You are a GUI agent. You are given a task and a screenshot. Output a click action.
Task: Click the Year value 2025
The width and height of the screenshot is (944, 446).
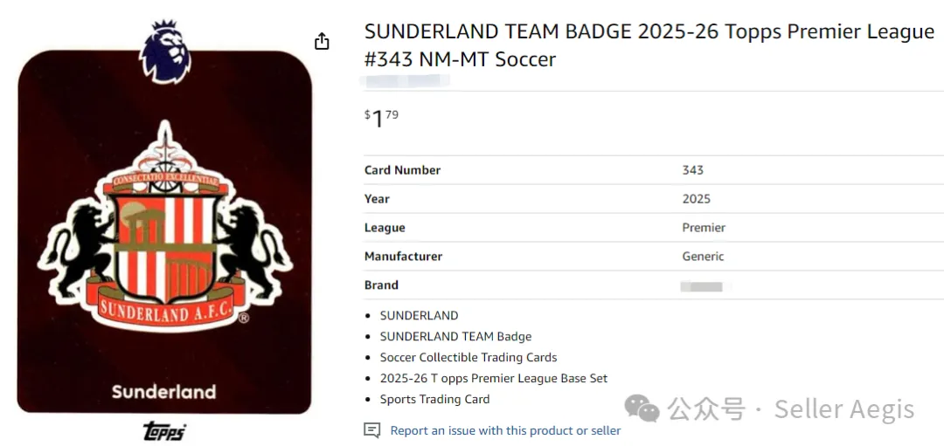(x=696, y=199)
